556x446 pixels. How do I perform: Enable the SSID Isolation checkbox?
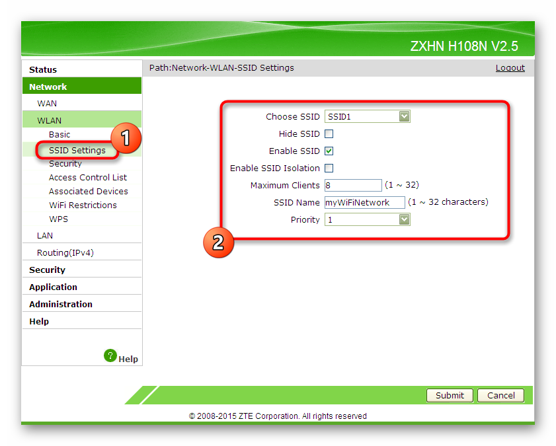329,168
